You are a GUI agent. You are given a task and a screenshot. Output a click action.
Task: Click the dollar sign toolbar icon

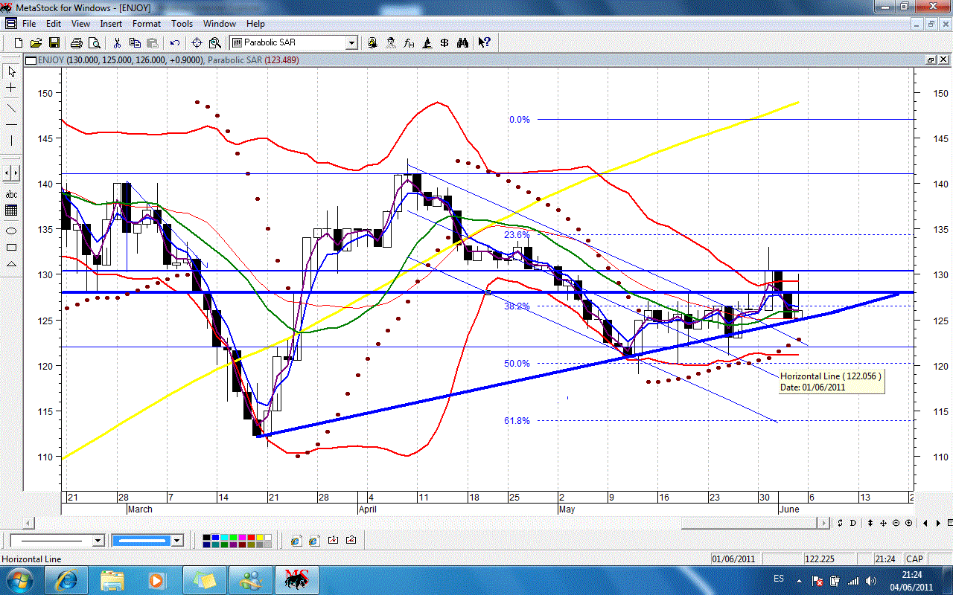coord(444,43)
